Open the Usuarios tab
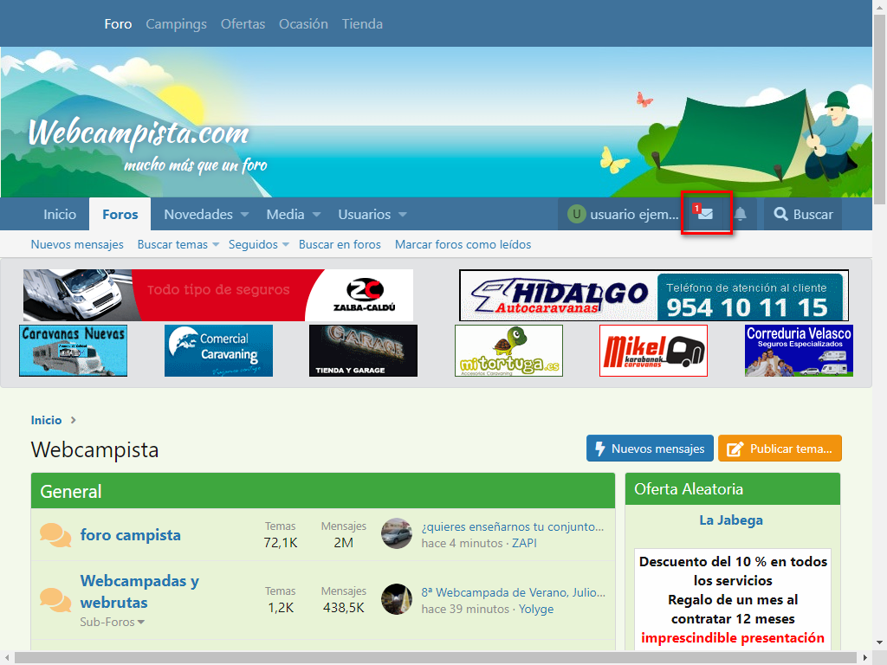Viewport: 887px width, 665px height. click(365, 215)
